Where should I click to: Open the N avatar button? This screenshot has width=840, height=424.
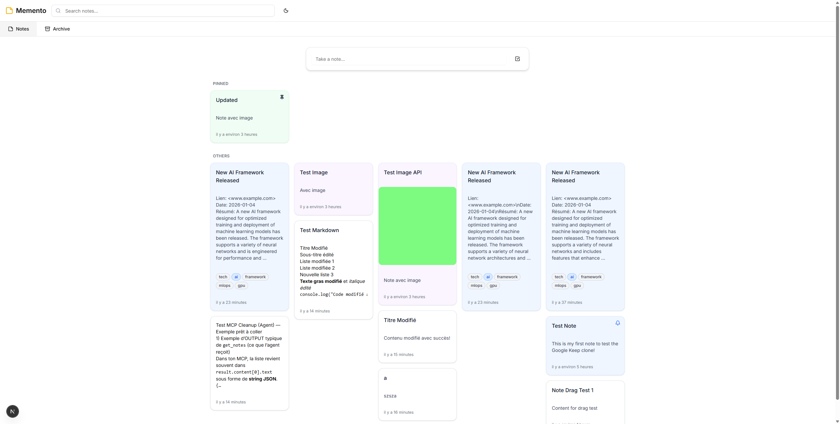pyautogui.click(x=13, y=411)
